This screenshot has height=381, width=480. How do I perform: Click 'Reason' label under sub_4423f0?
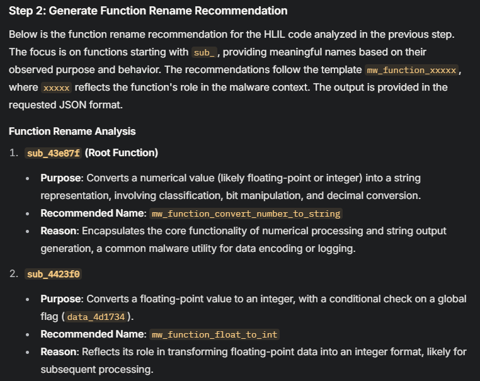coord(58,351)
